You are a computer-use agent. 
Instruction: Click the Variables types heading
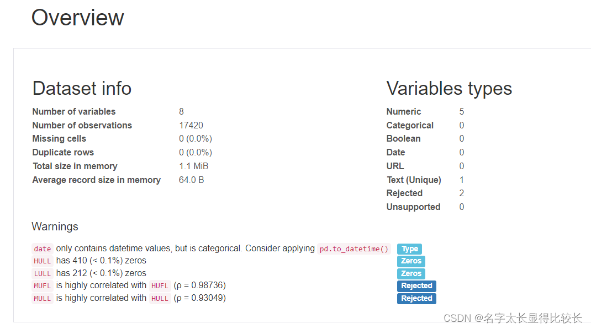coord(449,88)
